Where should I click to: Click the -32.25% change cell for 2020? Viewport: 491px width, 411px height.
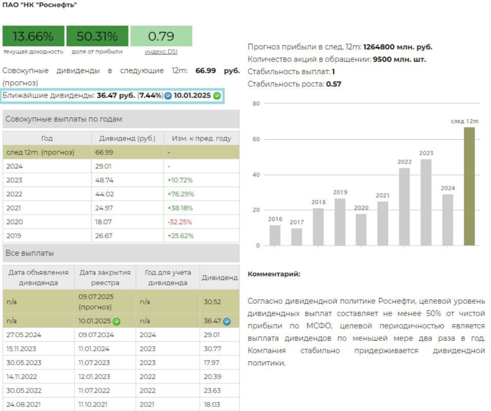[x=180, y=222]
